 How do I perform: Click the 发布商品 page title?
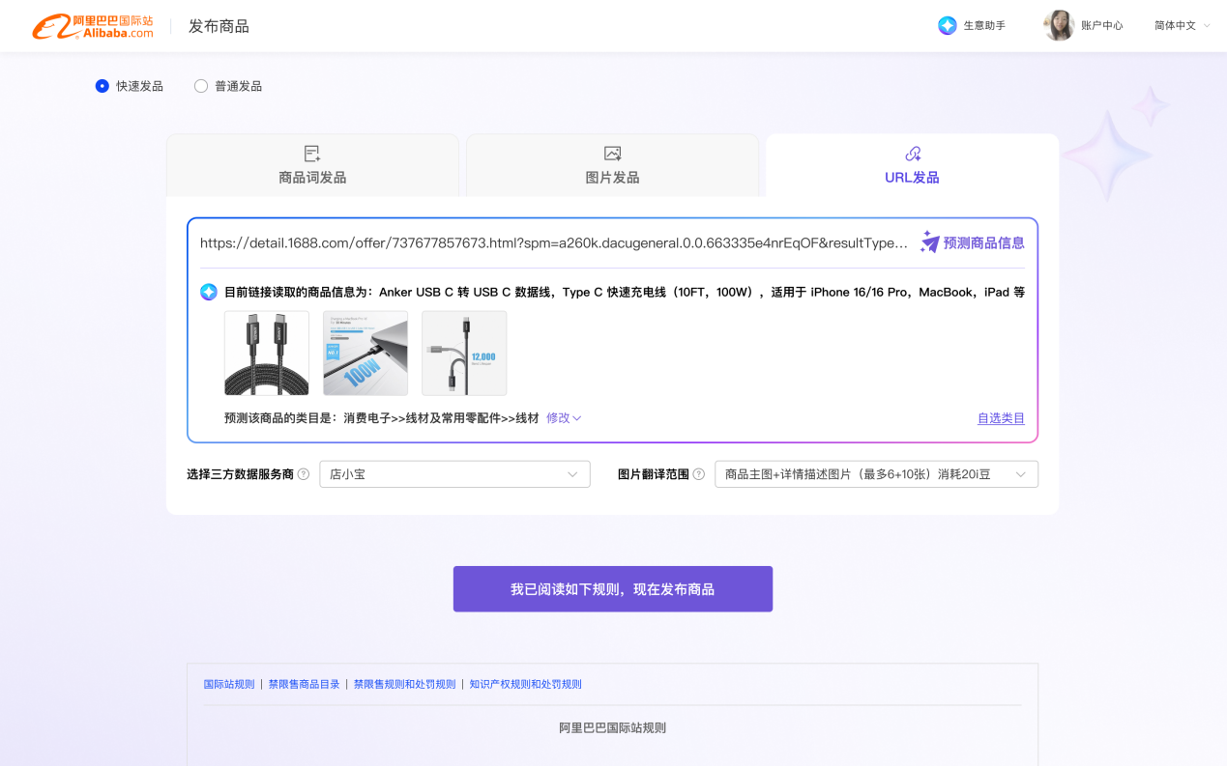[x=219, y=26]
